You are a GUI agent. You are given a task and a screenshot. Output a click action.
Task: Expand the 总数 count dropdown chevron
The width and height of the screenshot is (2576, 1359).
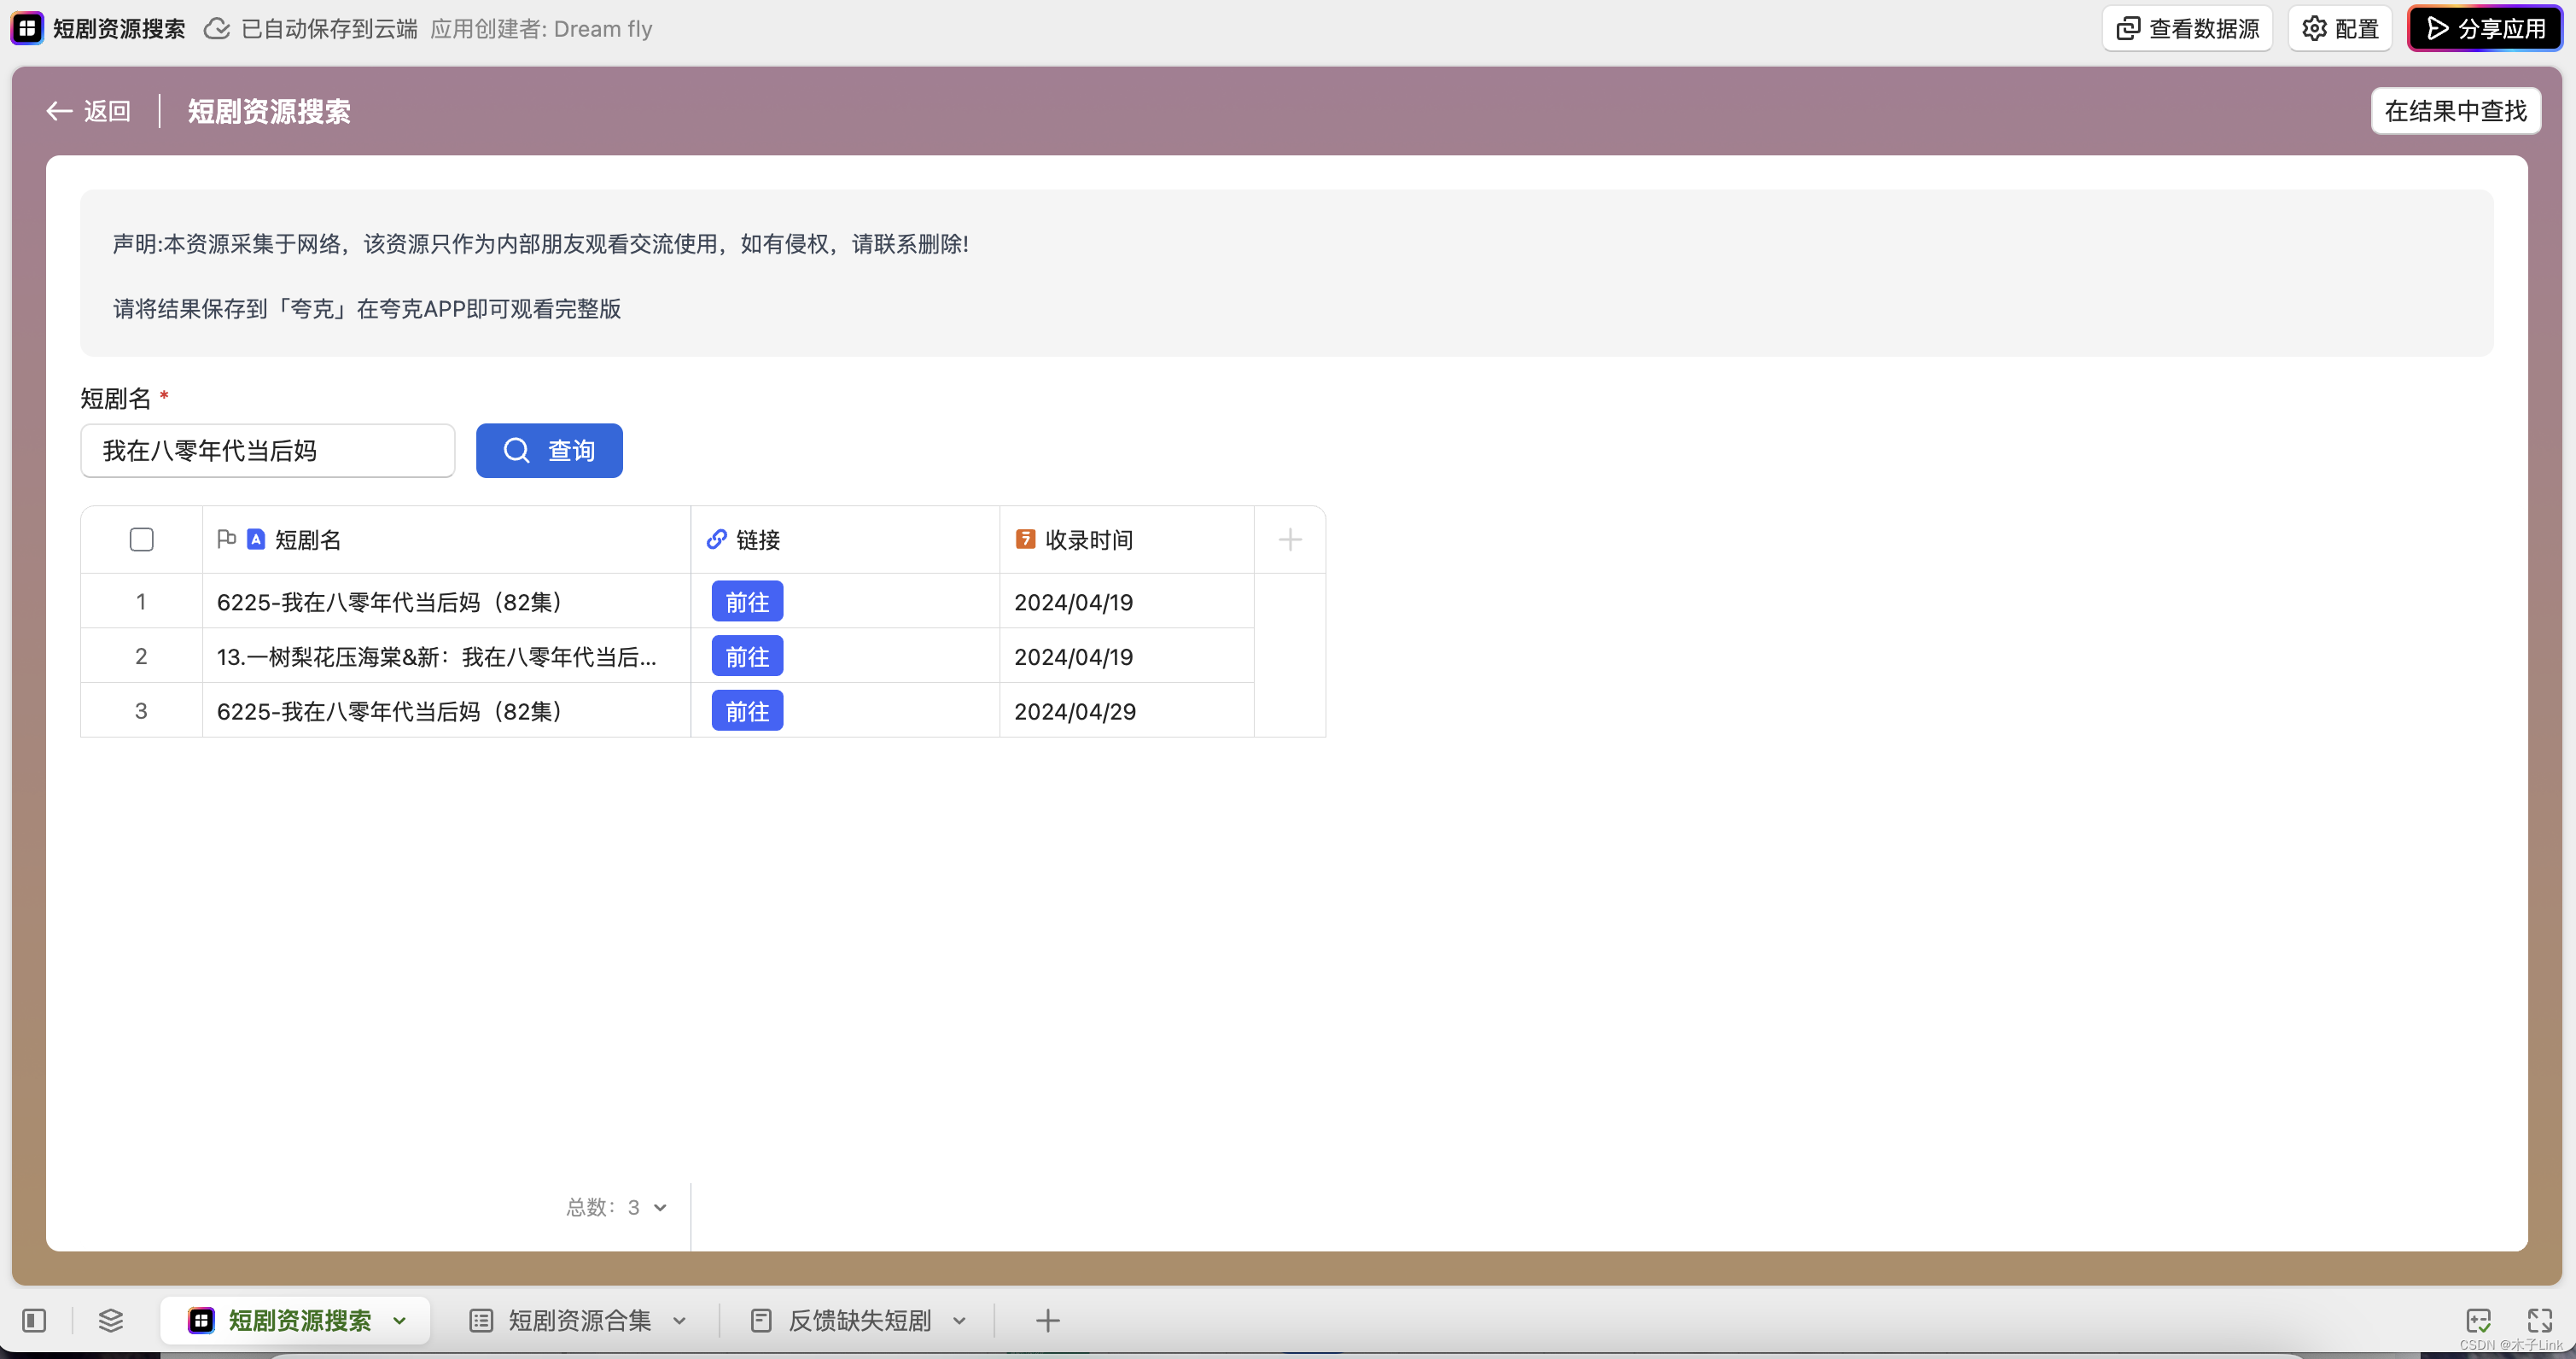point(660,1207)
